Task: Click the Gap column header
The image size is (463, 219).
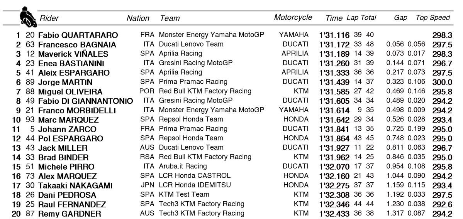Action: pyautogui.click(x=400, y=18)
